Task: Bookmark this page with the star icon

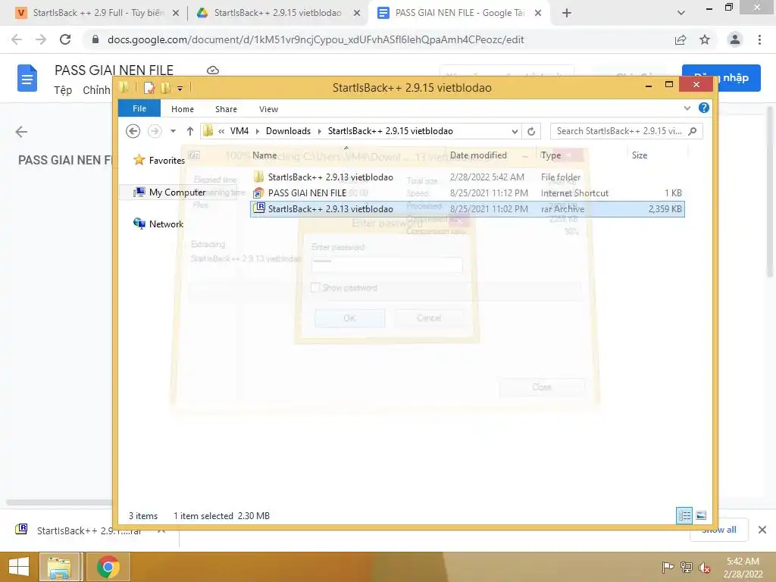Action: [x=705, y=39]
